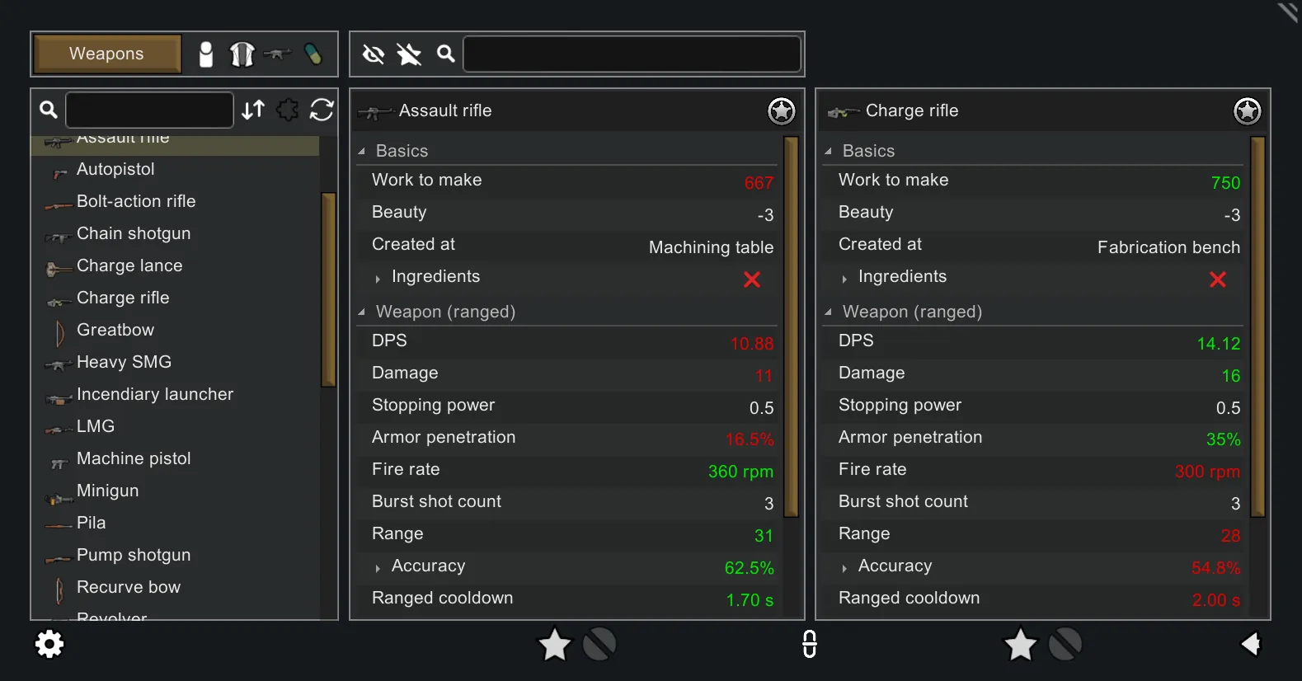Image resolution: width=1302 pixels, height=681 pixels.
Task: Click the refresh icon above the weapons list
Action: [x=322, y=110]
